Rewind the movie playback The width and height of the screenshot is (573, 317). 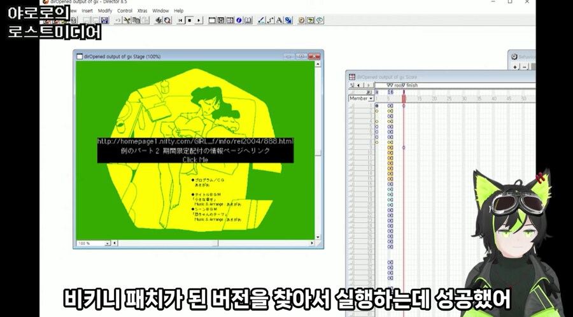tap(181, 20)
